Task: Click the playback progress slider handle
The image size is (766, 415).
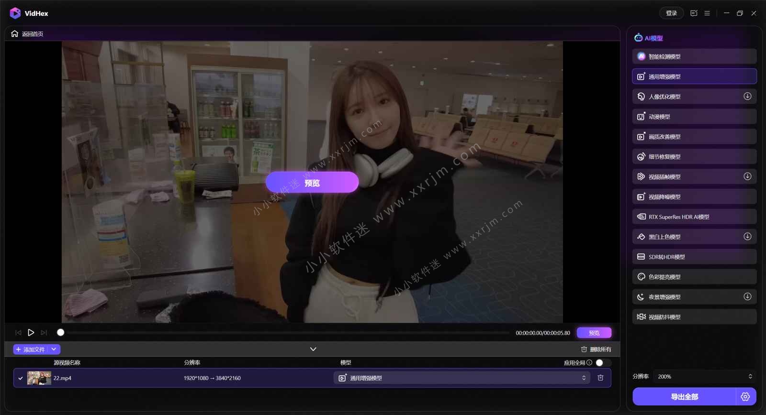Action: pos(60,332)
